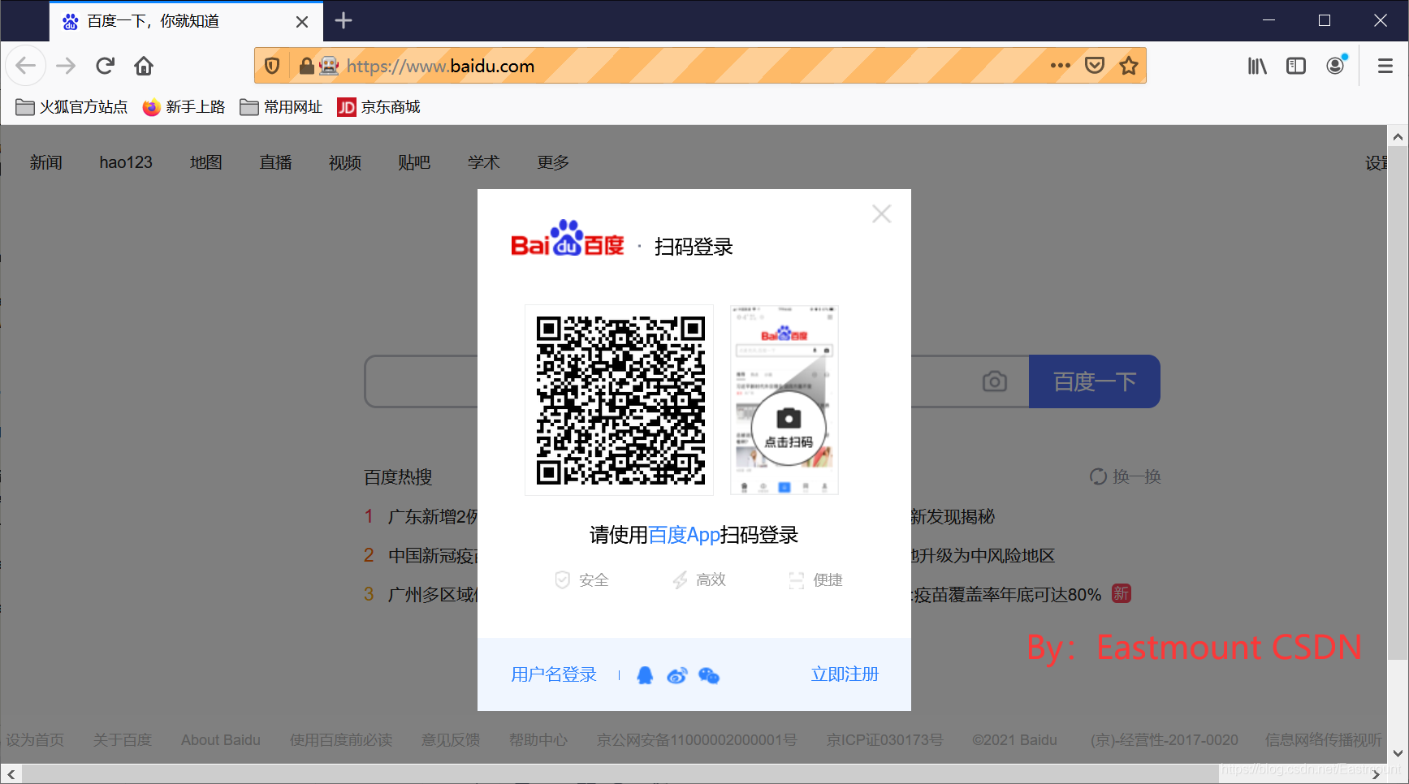Open hot search item 2 中国新冠疫
Screen dimensions: 1409x784
(433, 556)
